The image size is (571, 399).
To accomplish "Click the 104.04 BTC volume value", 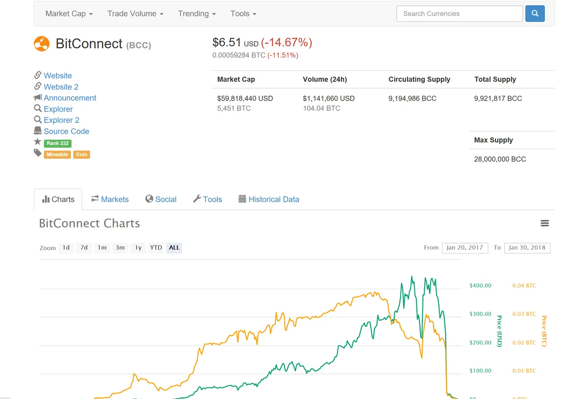I will tap(322, 108).
